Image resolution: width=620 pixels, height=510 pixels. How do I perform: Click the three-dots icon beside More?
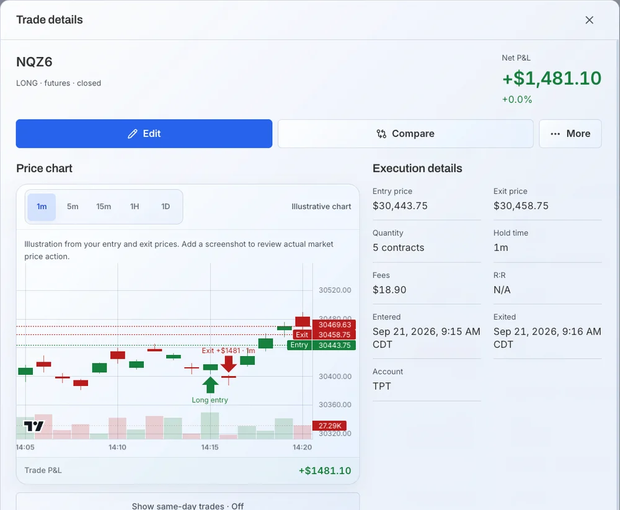coord(555,134)
